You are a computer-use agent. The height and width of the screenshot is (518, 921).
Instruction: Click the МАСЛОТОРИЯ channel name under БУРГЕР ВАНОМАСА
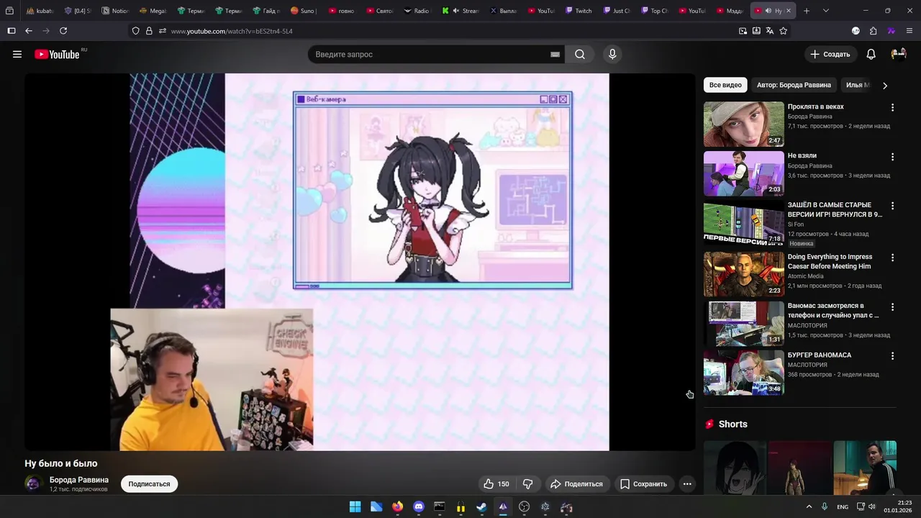click(807, 365)
